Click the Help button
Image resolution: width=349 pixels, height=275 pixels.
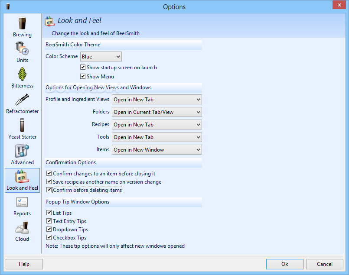tap(24, 264)
